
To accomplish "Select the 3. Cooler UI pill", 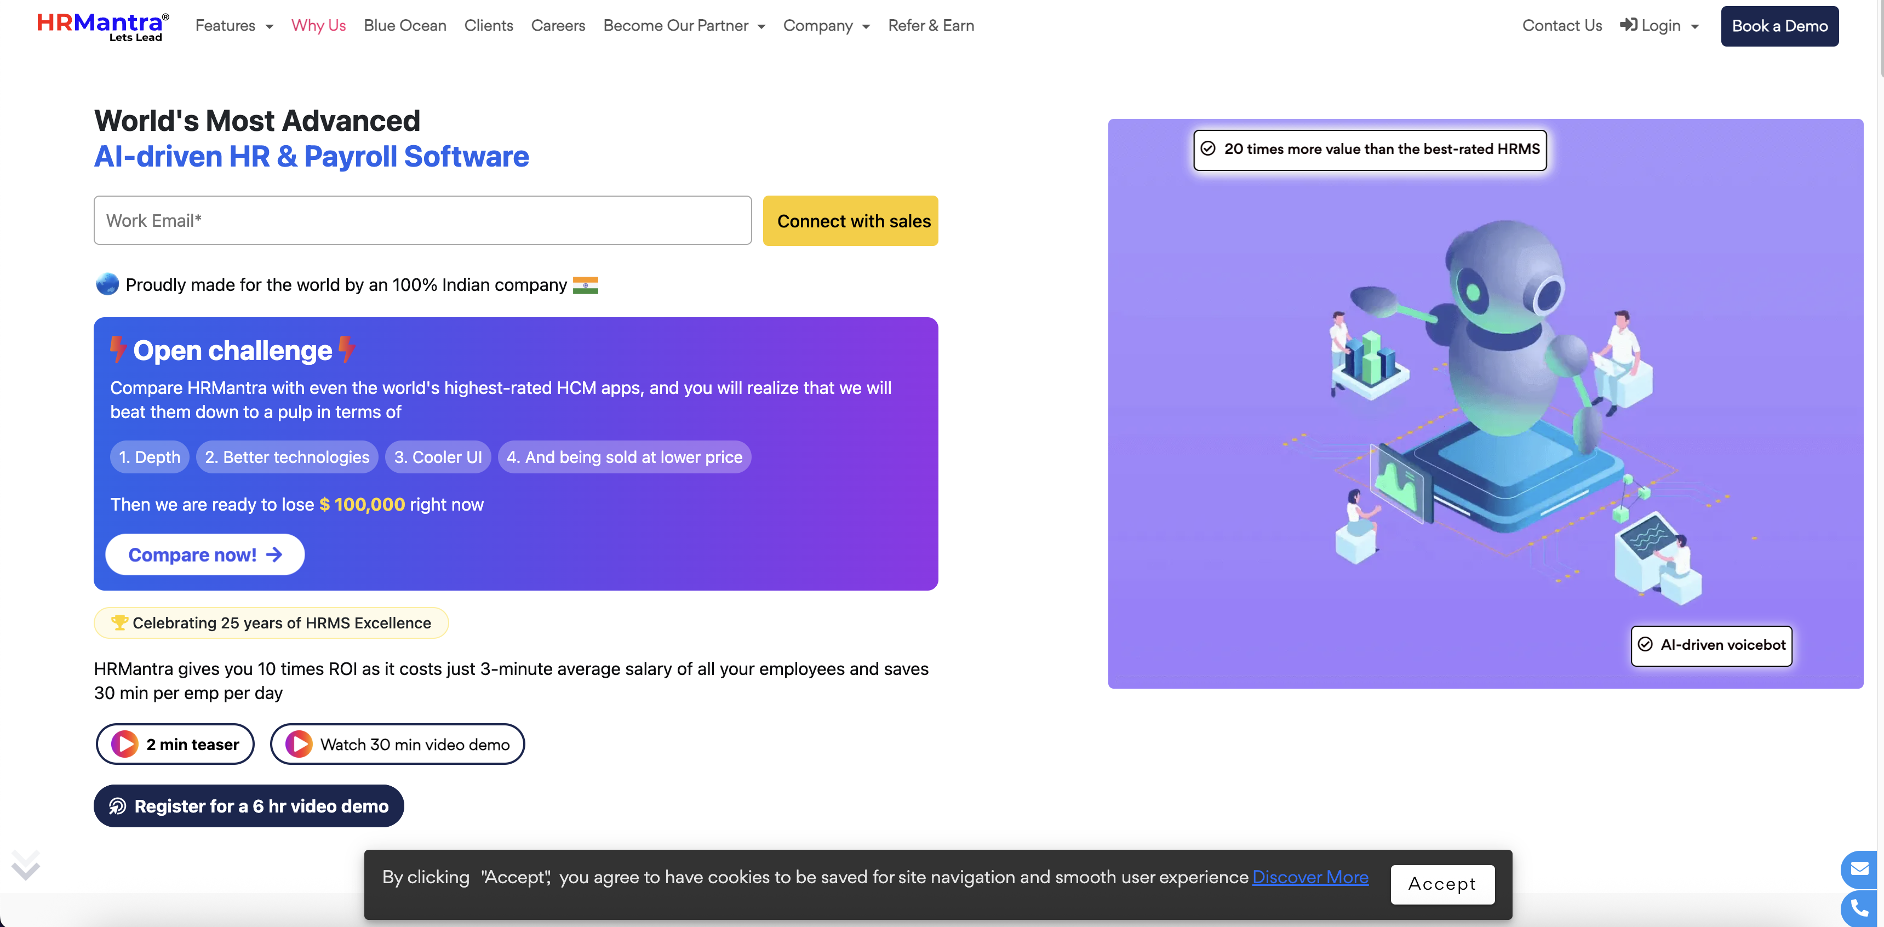I will click(x=437, y=457).
